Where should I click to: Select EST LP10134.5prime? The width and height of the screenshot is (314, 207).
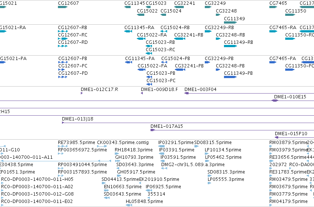[x=223, y=150]
